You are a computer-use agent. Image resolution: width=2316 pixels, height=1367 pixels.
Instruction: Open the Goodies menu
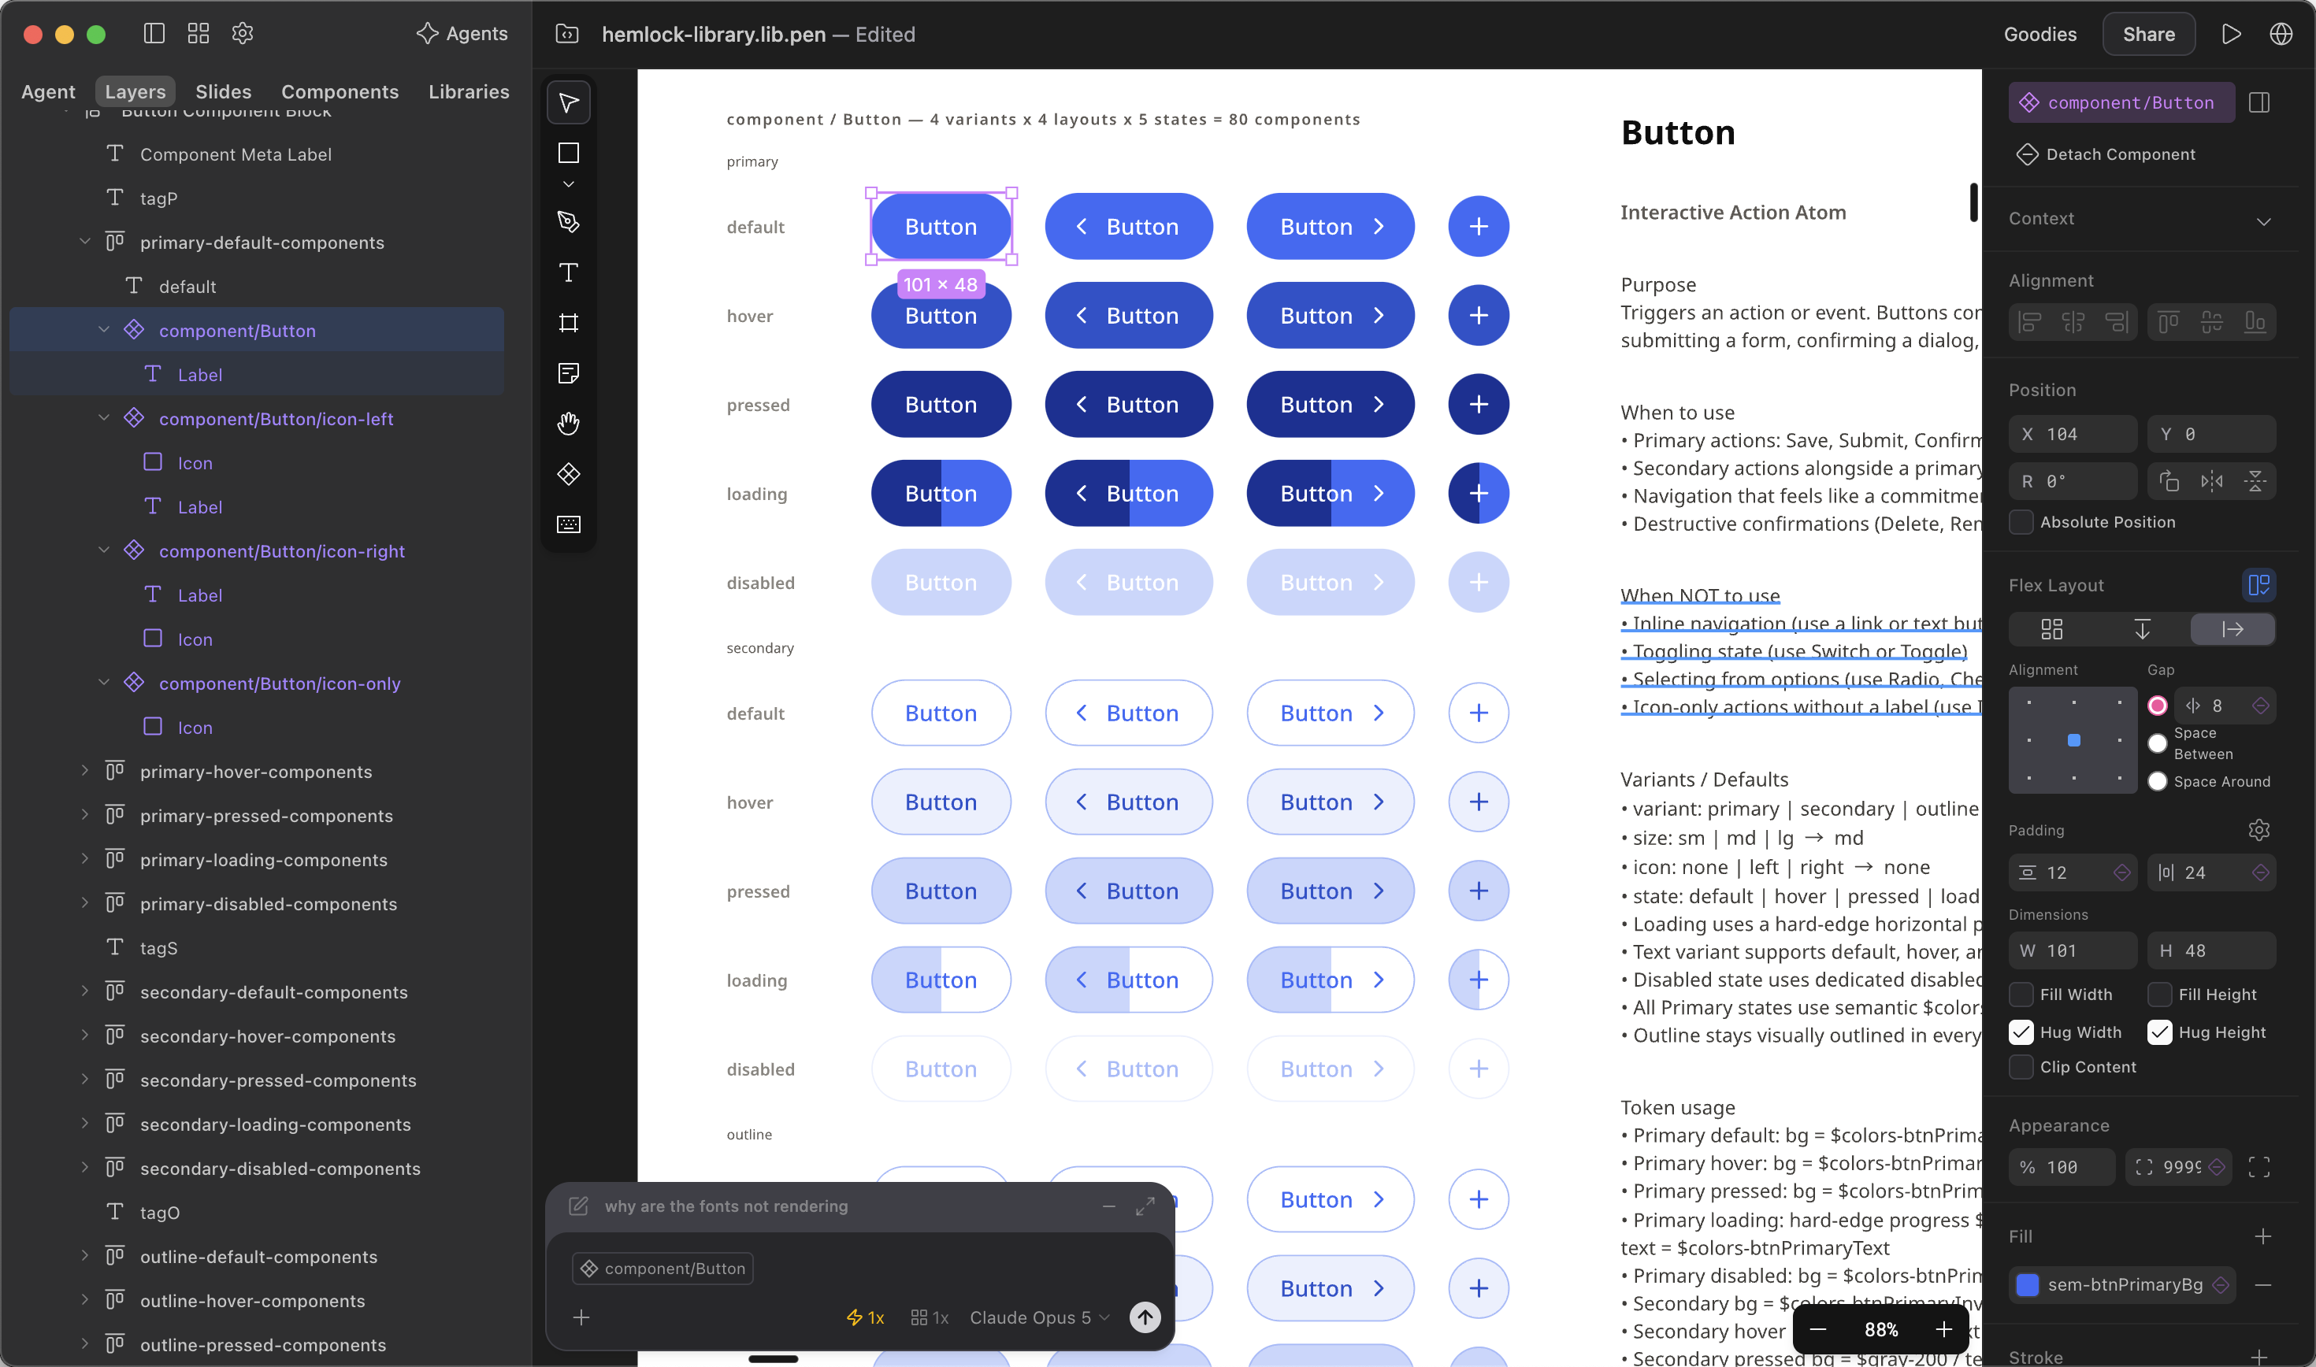pos(2039,34)
